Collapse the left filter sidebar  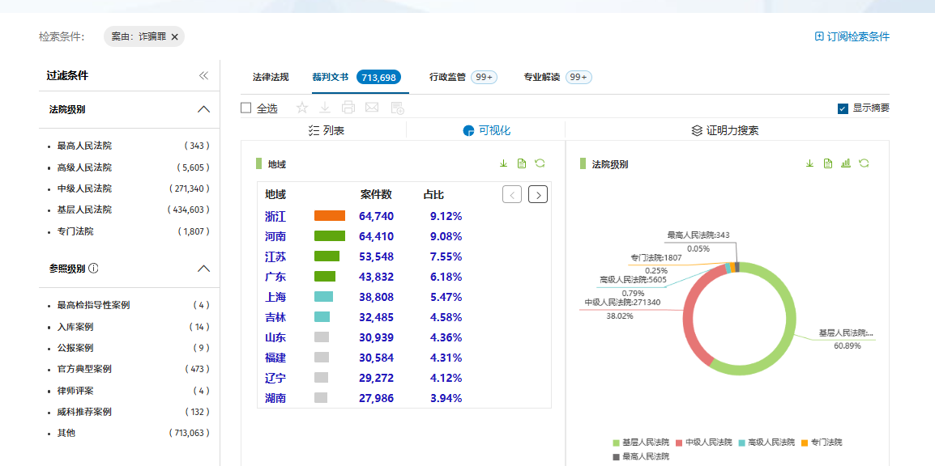click(204, 74)
